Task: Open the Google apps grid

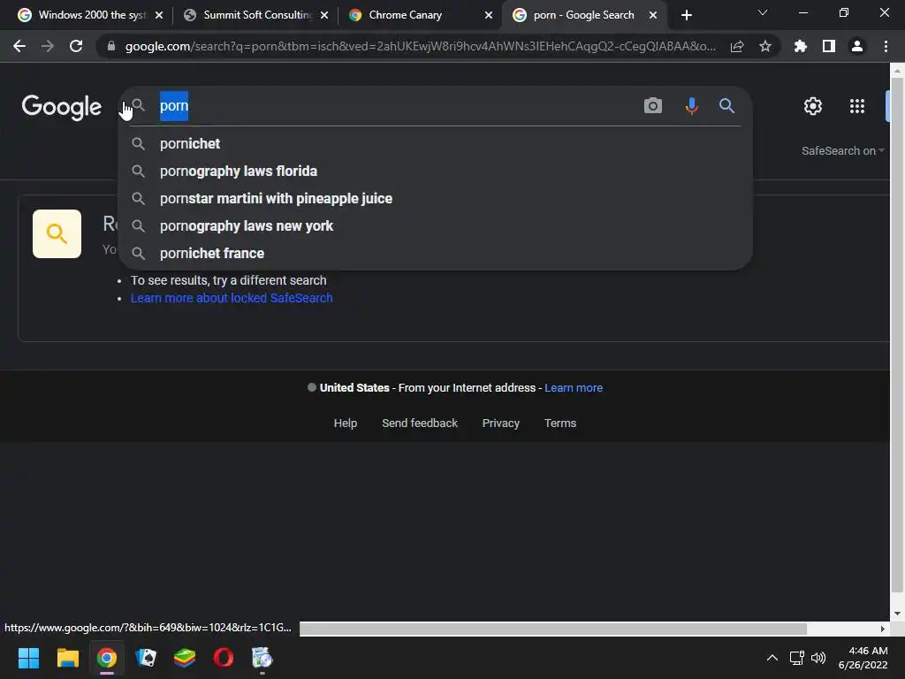Action: [857, 106]
